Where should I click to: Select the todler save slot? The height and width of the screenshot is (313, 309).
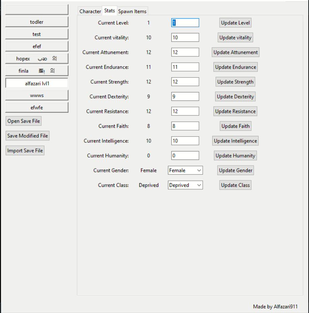click(x=37, y=22)
